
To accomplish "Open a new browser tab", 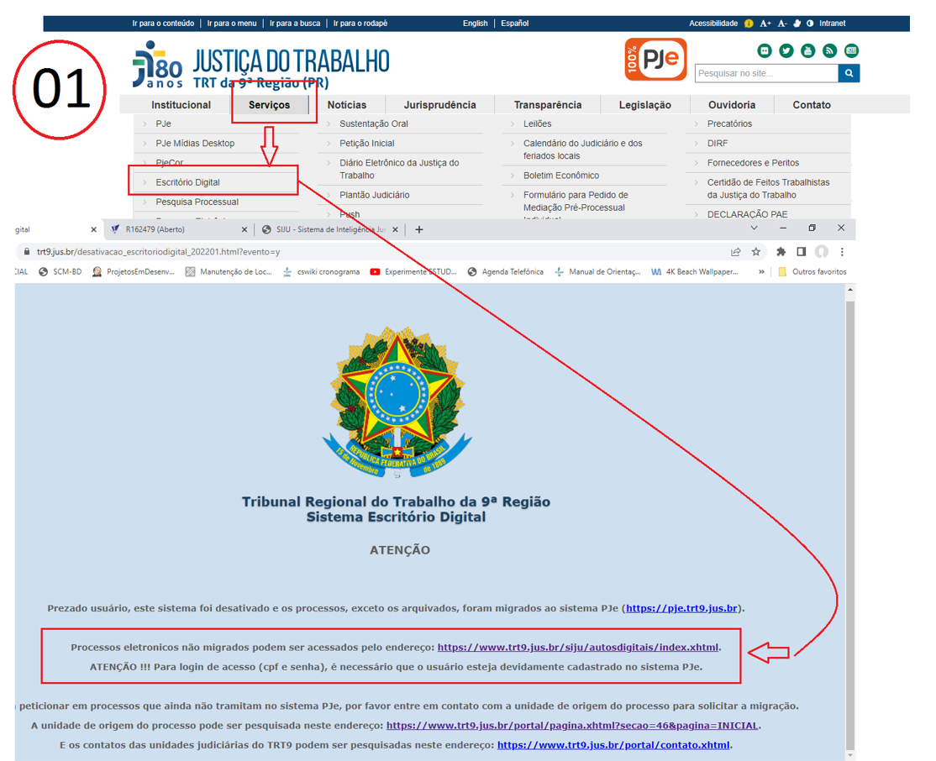I will [419, 229].
